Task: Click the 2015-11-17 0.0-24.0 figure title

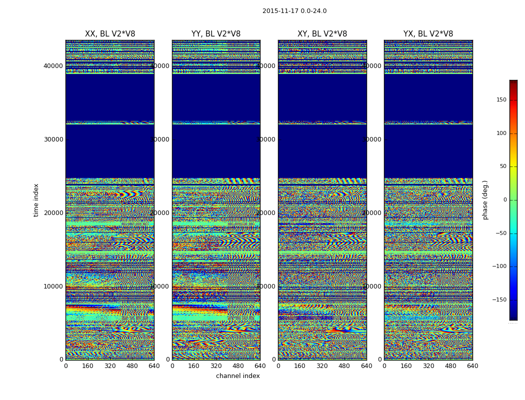Action: click(294, 11)
